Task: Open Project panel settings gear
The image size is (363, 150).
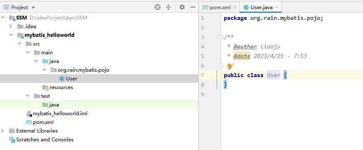Action: [182, 7]
